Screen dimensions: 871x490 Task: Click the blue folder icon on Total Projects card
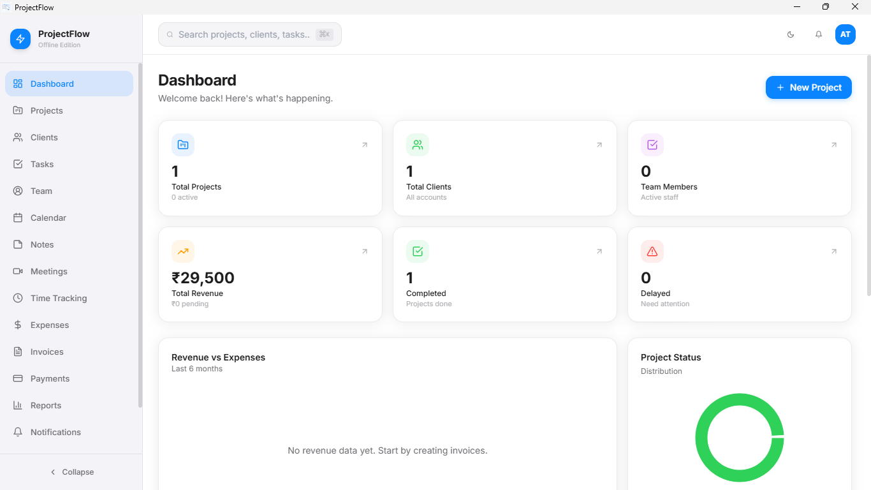pyautogui.click(x=183, y=145)
